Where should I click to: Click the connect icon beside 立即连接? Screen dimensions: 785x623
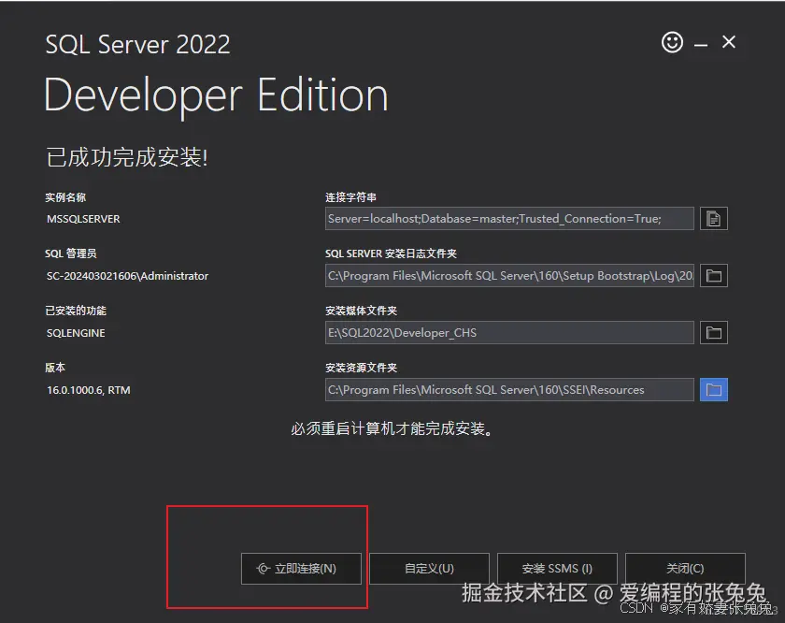[x=264, y=569]
